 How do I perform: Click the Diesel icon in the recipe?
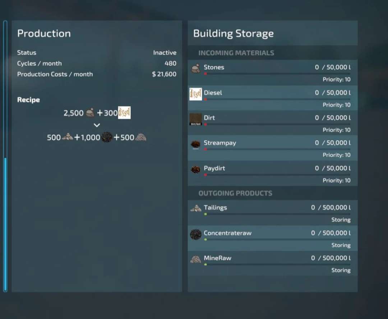pyautogui.click(x=124, y=113)
